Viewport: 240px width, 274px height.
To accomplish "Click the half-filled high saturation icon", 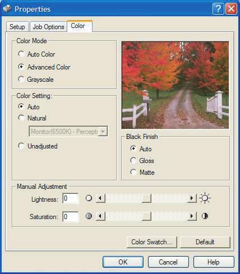I will pos(205,216).
